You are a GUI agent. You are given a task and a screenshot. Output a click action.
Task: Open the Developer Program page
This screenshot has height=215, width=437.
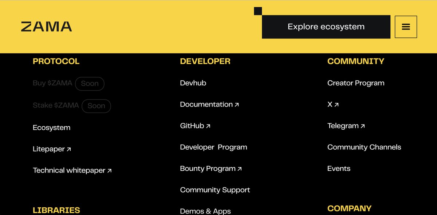[213, 147]
